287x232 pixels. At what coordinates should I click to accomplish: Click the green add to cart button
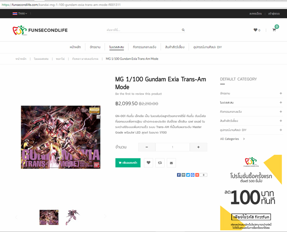click(128, 163)
